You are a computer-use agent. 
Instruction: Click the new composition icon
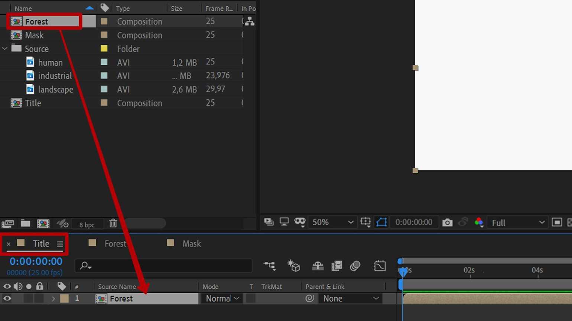pos(43,223)
